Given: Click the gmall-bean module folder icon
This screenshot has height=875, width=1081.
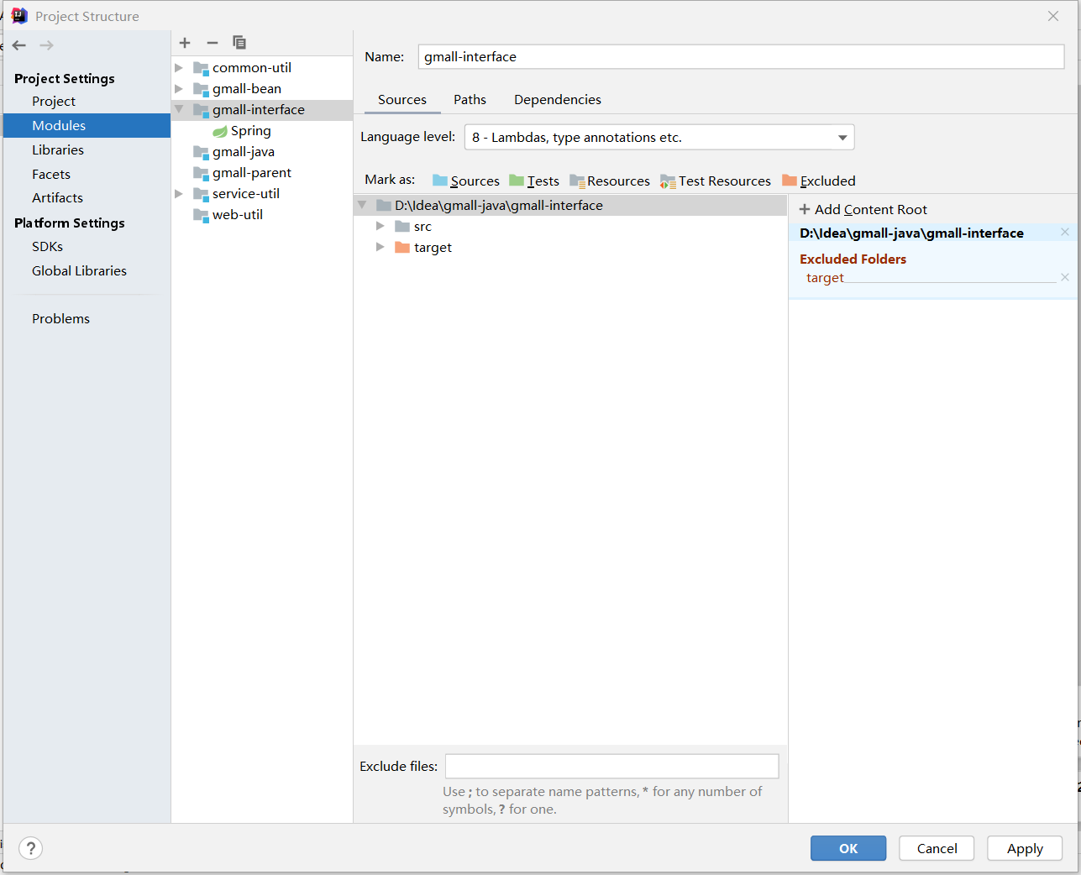Looking at the screenshot, I should click(x=201, y=89).
